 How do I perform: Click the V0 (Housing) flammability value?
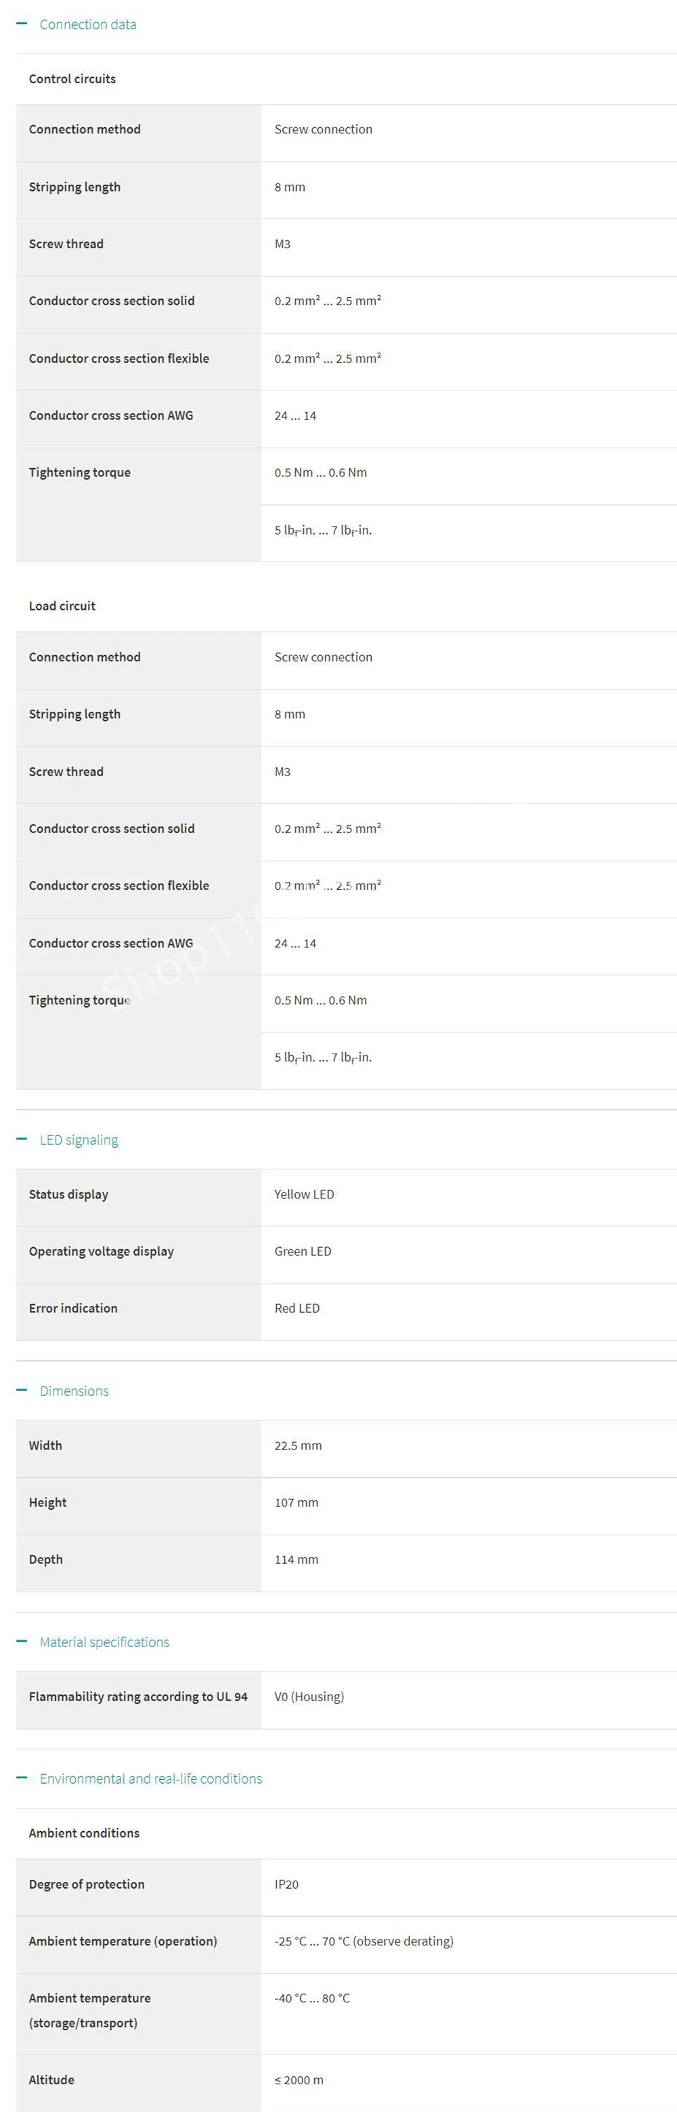point(309,1697)
